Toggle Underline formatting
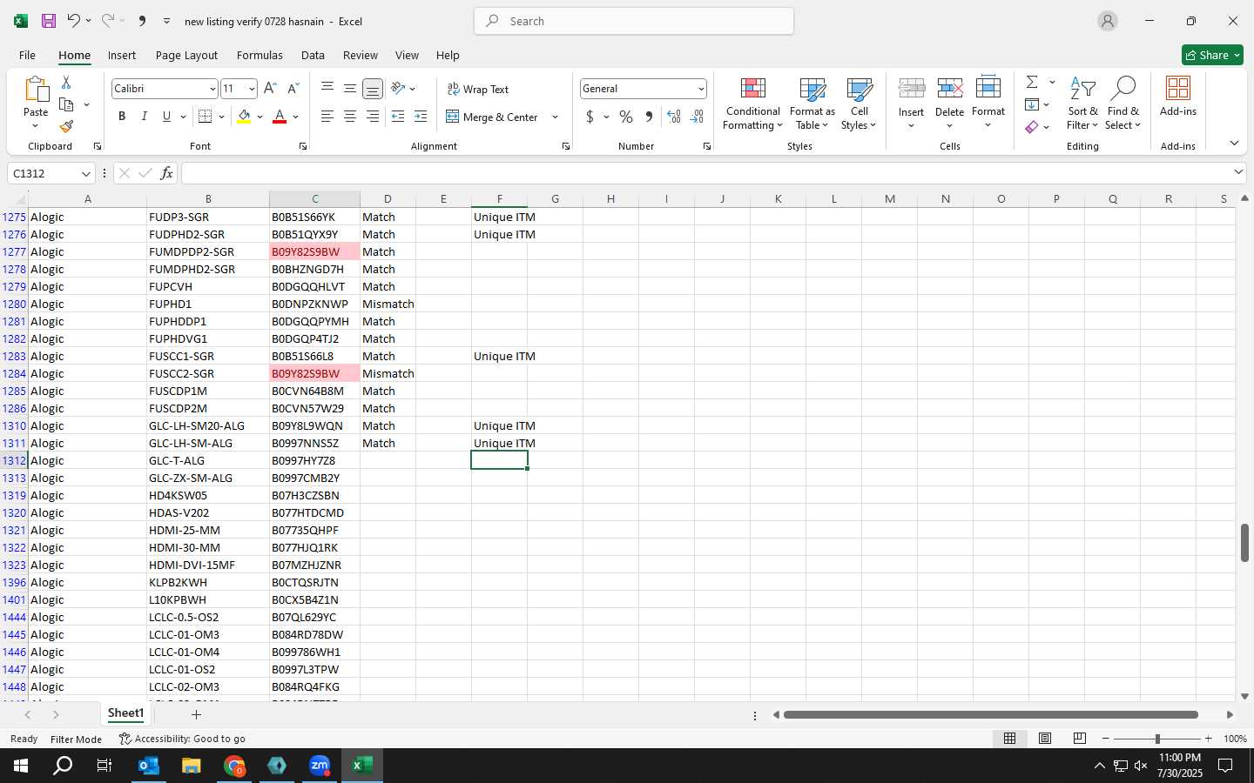 tap(166, 117)
